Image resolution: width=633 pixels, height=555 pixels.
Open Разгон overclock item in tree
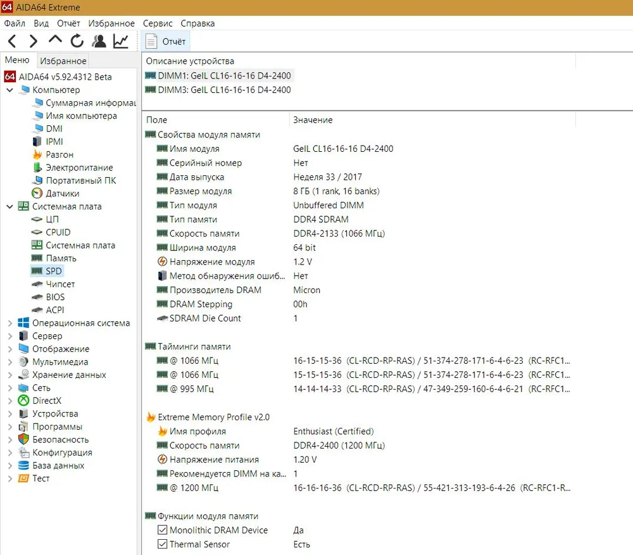click(59, 154)
